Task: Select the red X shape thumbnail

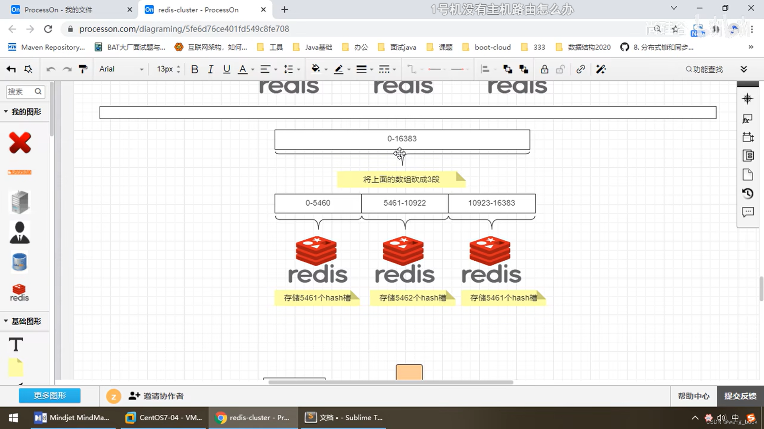Action: tap(20, 143)
